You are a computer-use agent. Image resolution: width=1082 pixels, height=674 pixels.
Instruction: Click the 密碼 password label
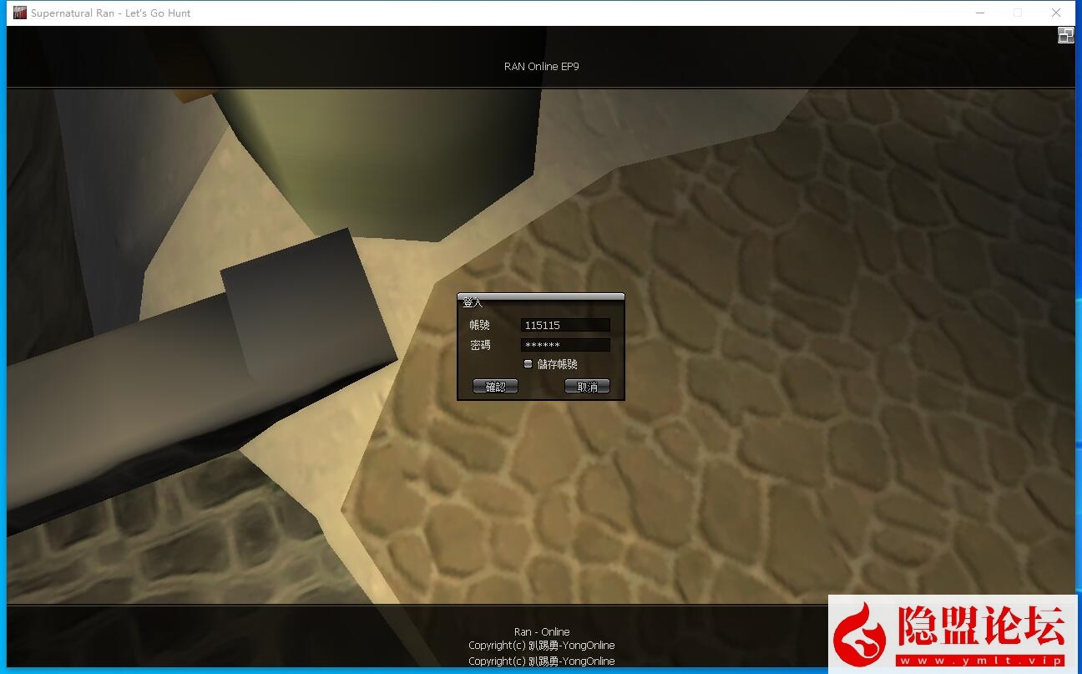tap(480, 345)
